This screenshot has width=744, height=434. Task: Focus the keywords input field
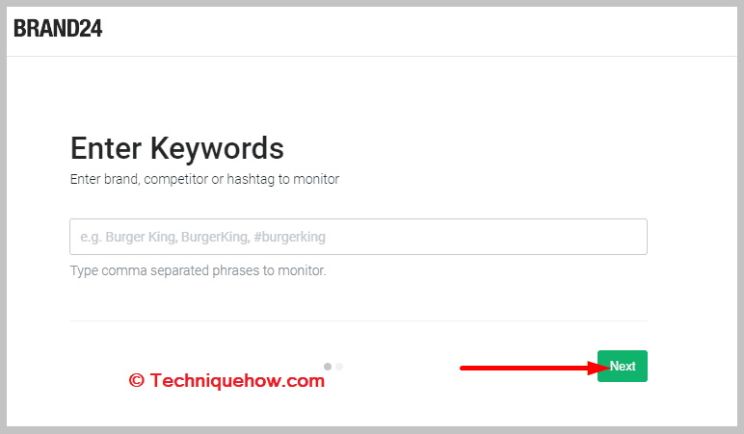tap(359, 237)
